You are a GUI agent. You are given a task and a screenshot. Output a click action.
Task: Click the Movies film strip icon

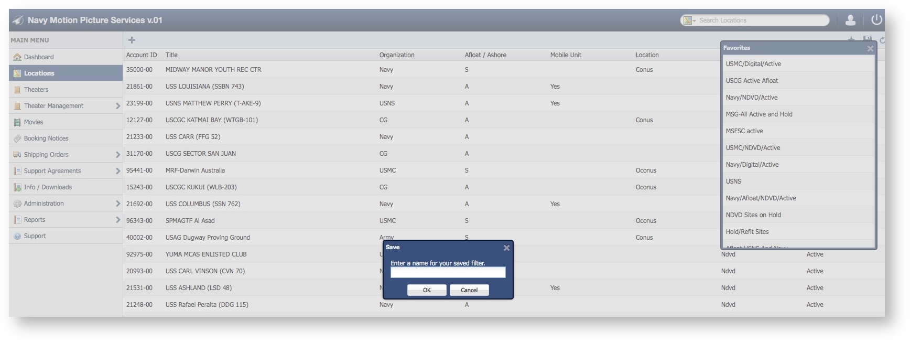pos(17,122)
